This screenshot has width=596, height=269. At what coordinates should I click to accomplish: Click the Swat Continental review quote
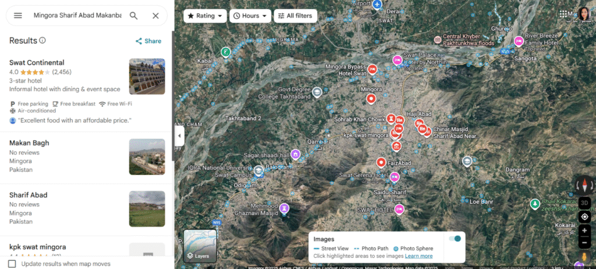click(74, 120)
